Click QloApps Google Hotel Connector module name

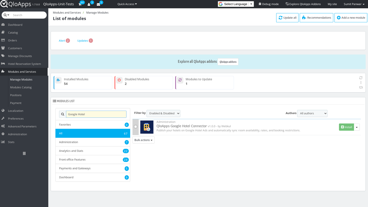(182, 126)
